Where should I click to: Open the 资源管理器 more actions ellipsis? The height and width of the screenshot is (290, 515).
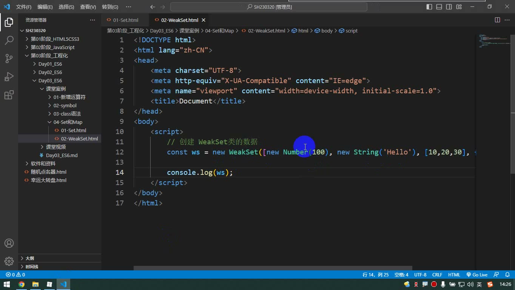tap(93, 20)
